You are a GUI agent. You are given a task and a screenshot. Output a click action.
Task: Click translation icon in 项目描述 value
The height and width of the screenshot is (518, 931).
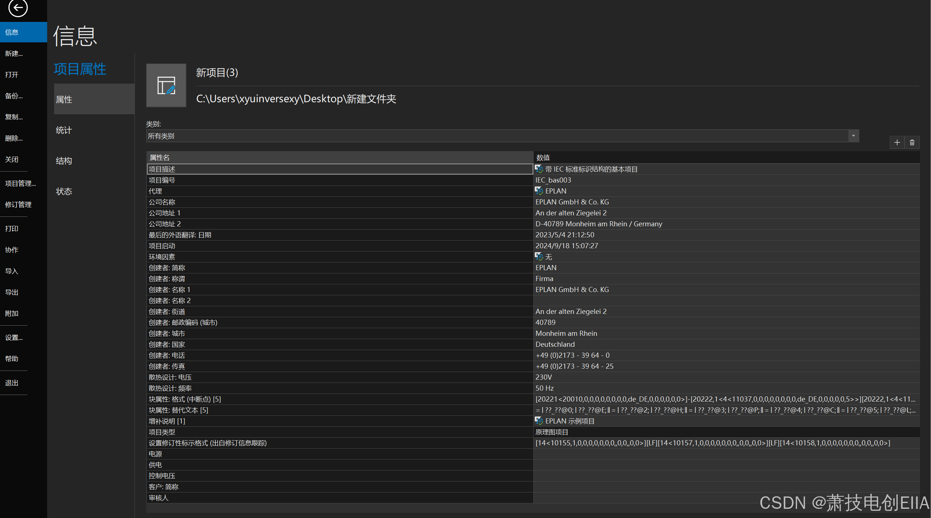[539, 169]
